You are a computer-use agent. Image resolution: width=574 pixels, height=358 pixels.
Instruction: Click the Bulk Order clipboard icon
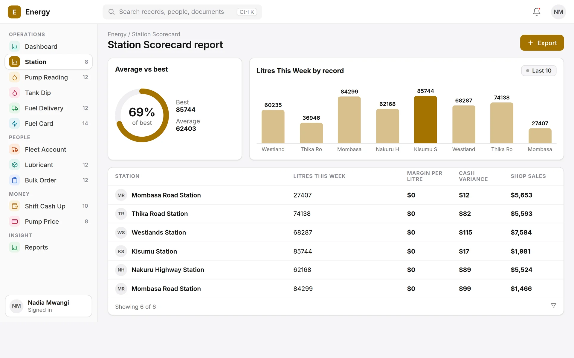tap(15, 180)
